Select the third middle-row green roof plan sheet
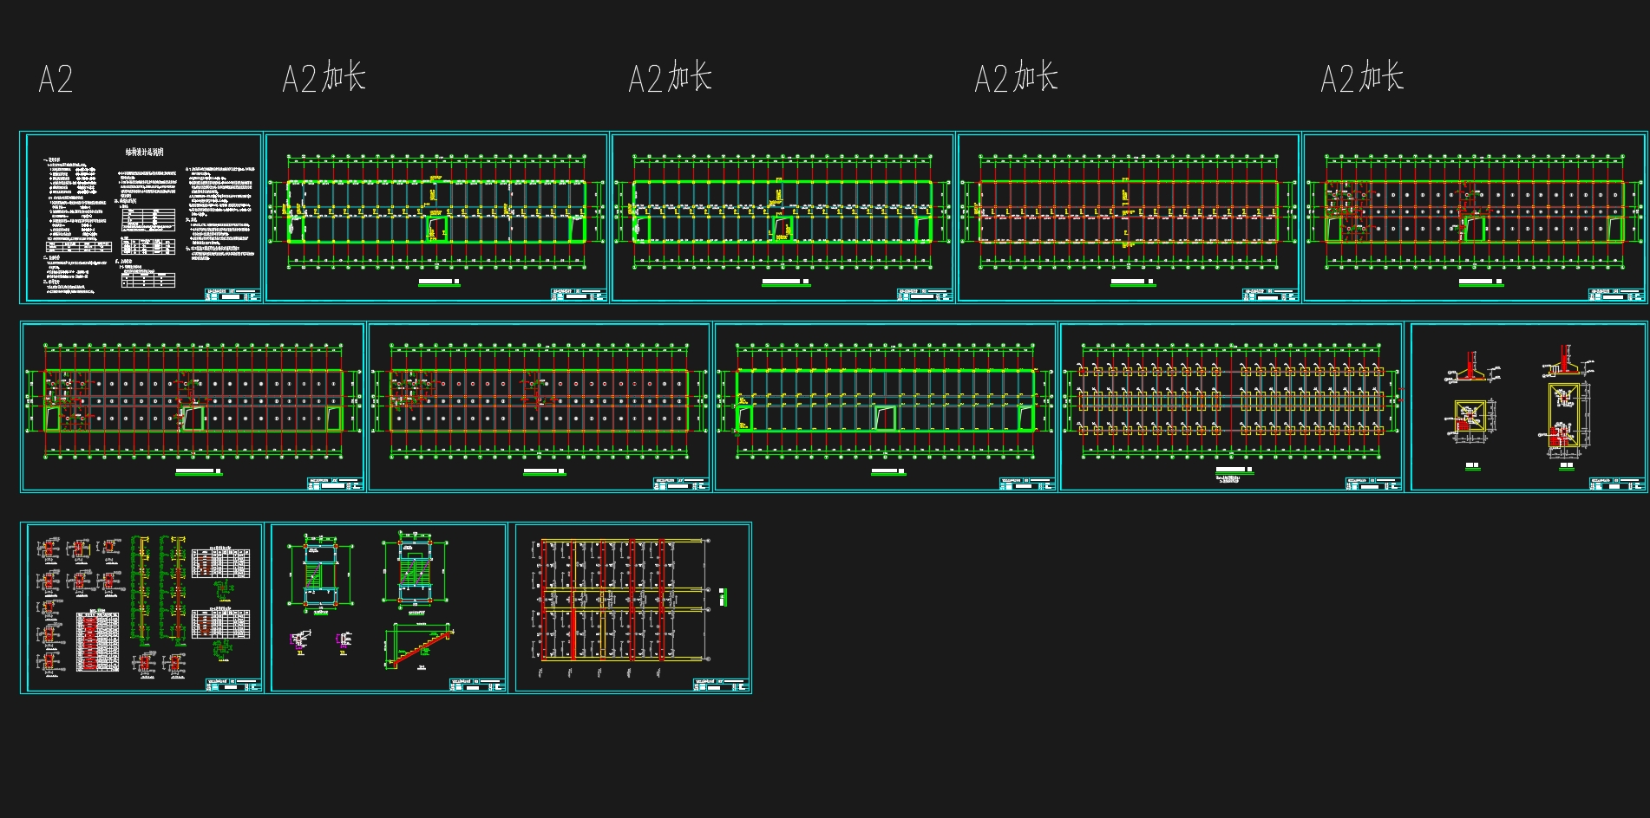Image resolution: width=1650 pixels, height=818 pixels. 885,407
